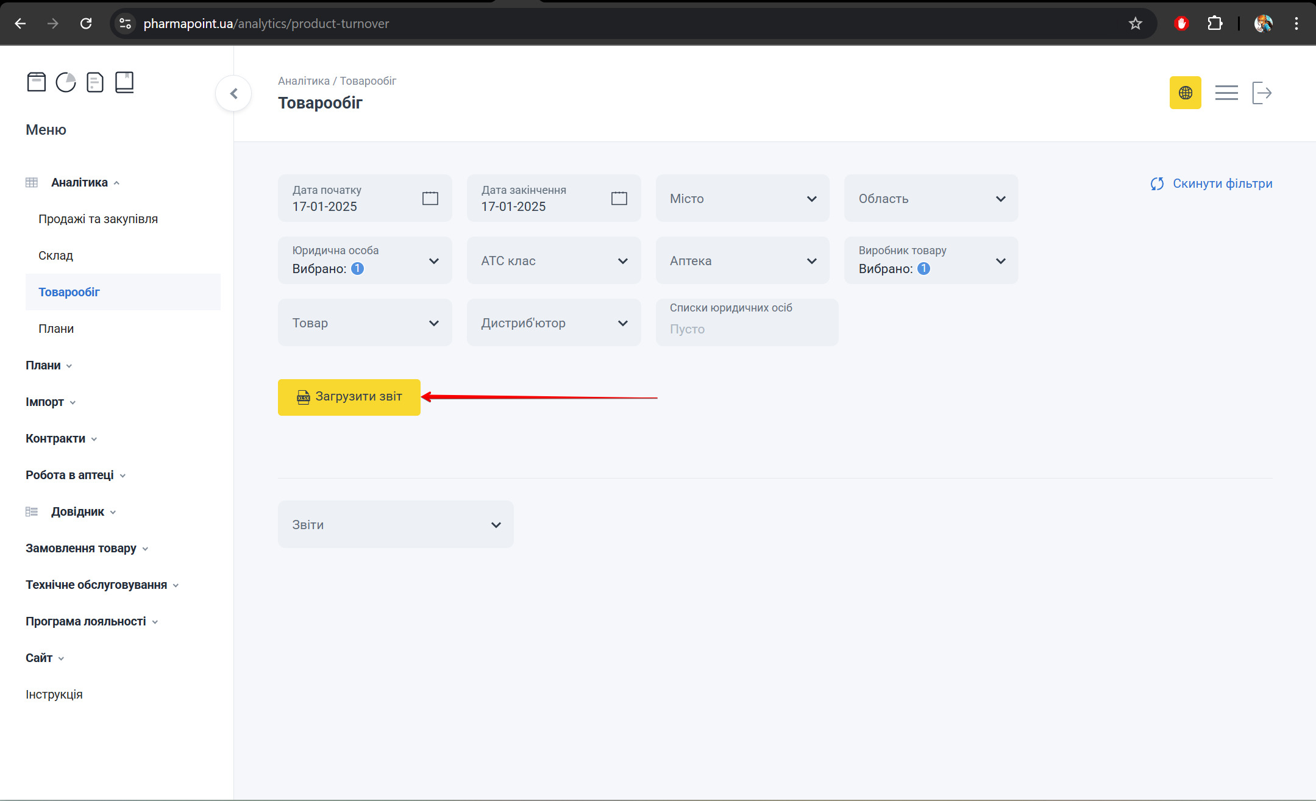Click the yellow globe language button
Viewport: 1316px width, 801px height.
(x=1185, y=93)
